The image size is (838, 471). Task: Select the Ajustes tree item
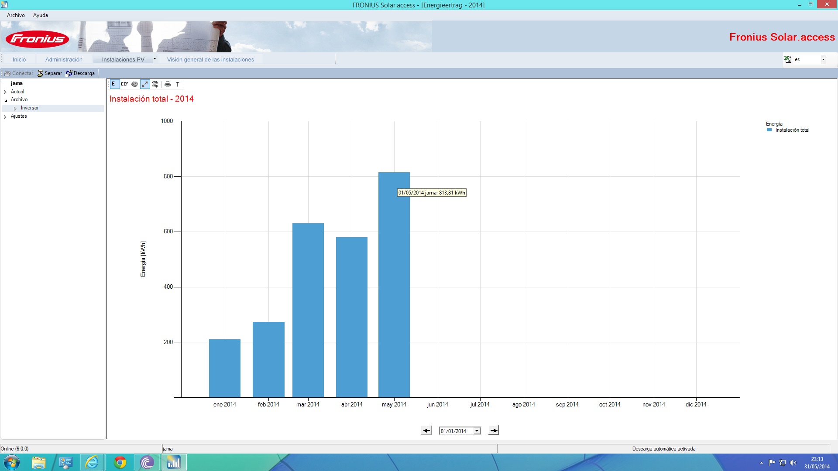(x=19, y=116)
